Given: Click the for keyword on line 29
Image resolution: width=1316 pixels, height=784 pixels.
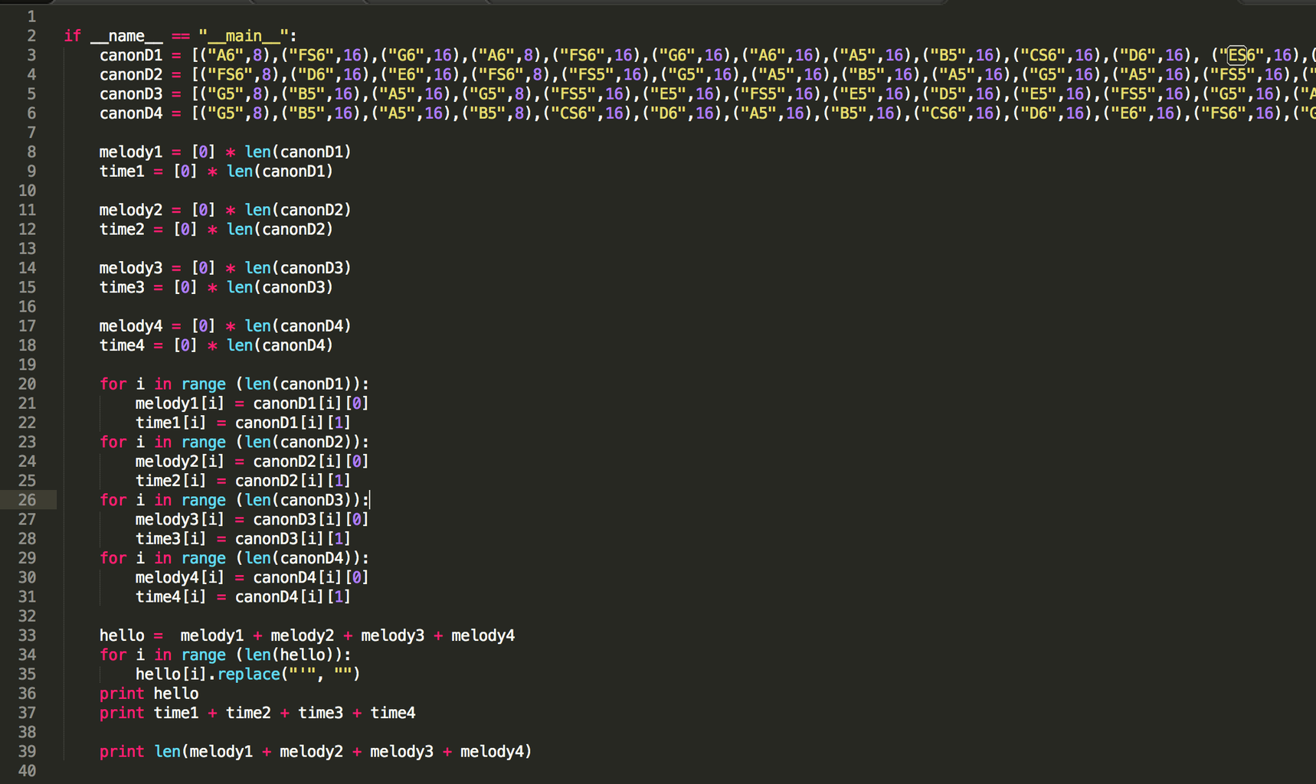Looking at the screenshot, I should click(113, 558).
